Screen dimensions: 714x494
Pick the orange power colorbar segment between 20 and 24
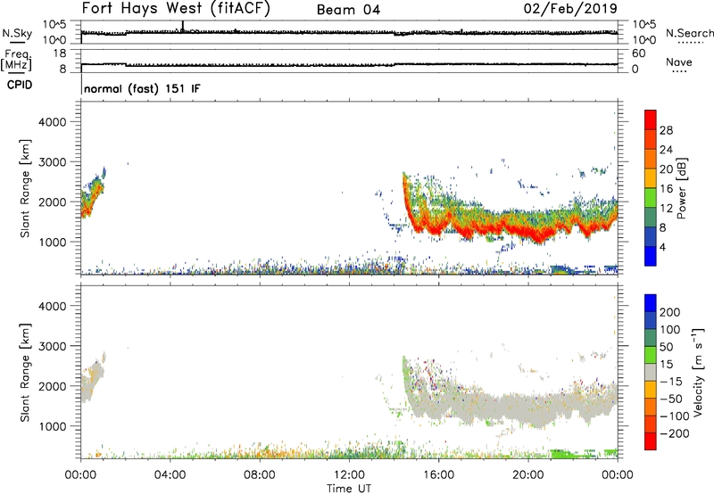point(651,159)
